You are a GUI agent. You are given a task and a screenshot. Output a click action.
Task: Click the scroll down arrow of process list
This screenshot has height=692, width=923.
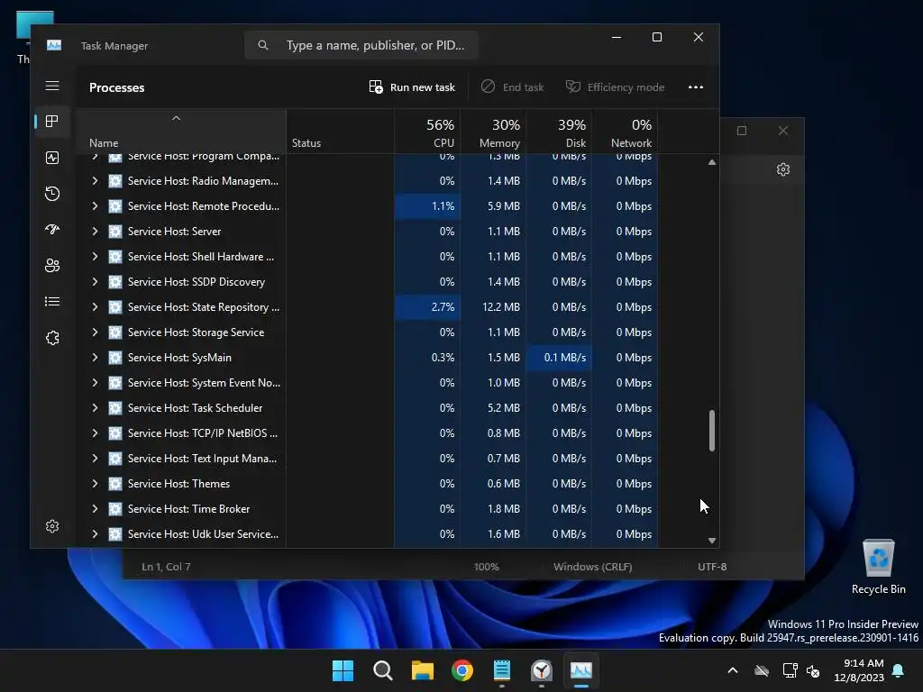click(x=712, y=541)
